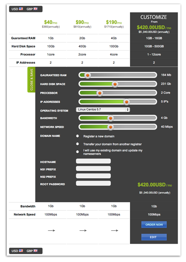The width and height of the screenshot is (186, 262).
Task: Select USD currency in the top switcher
Action: click(17, 9)
